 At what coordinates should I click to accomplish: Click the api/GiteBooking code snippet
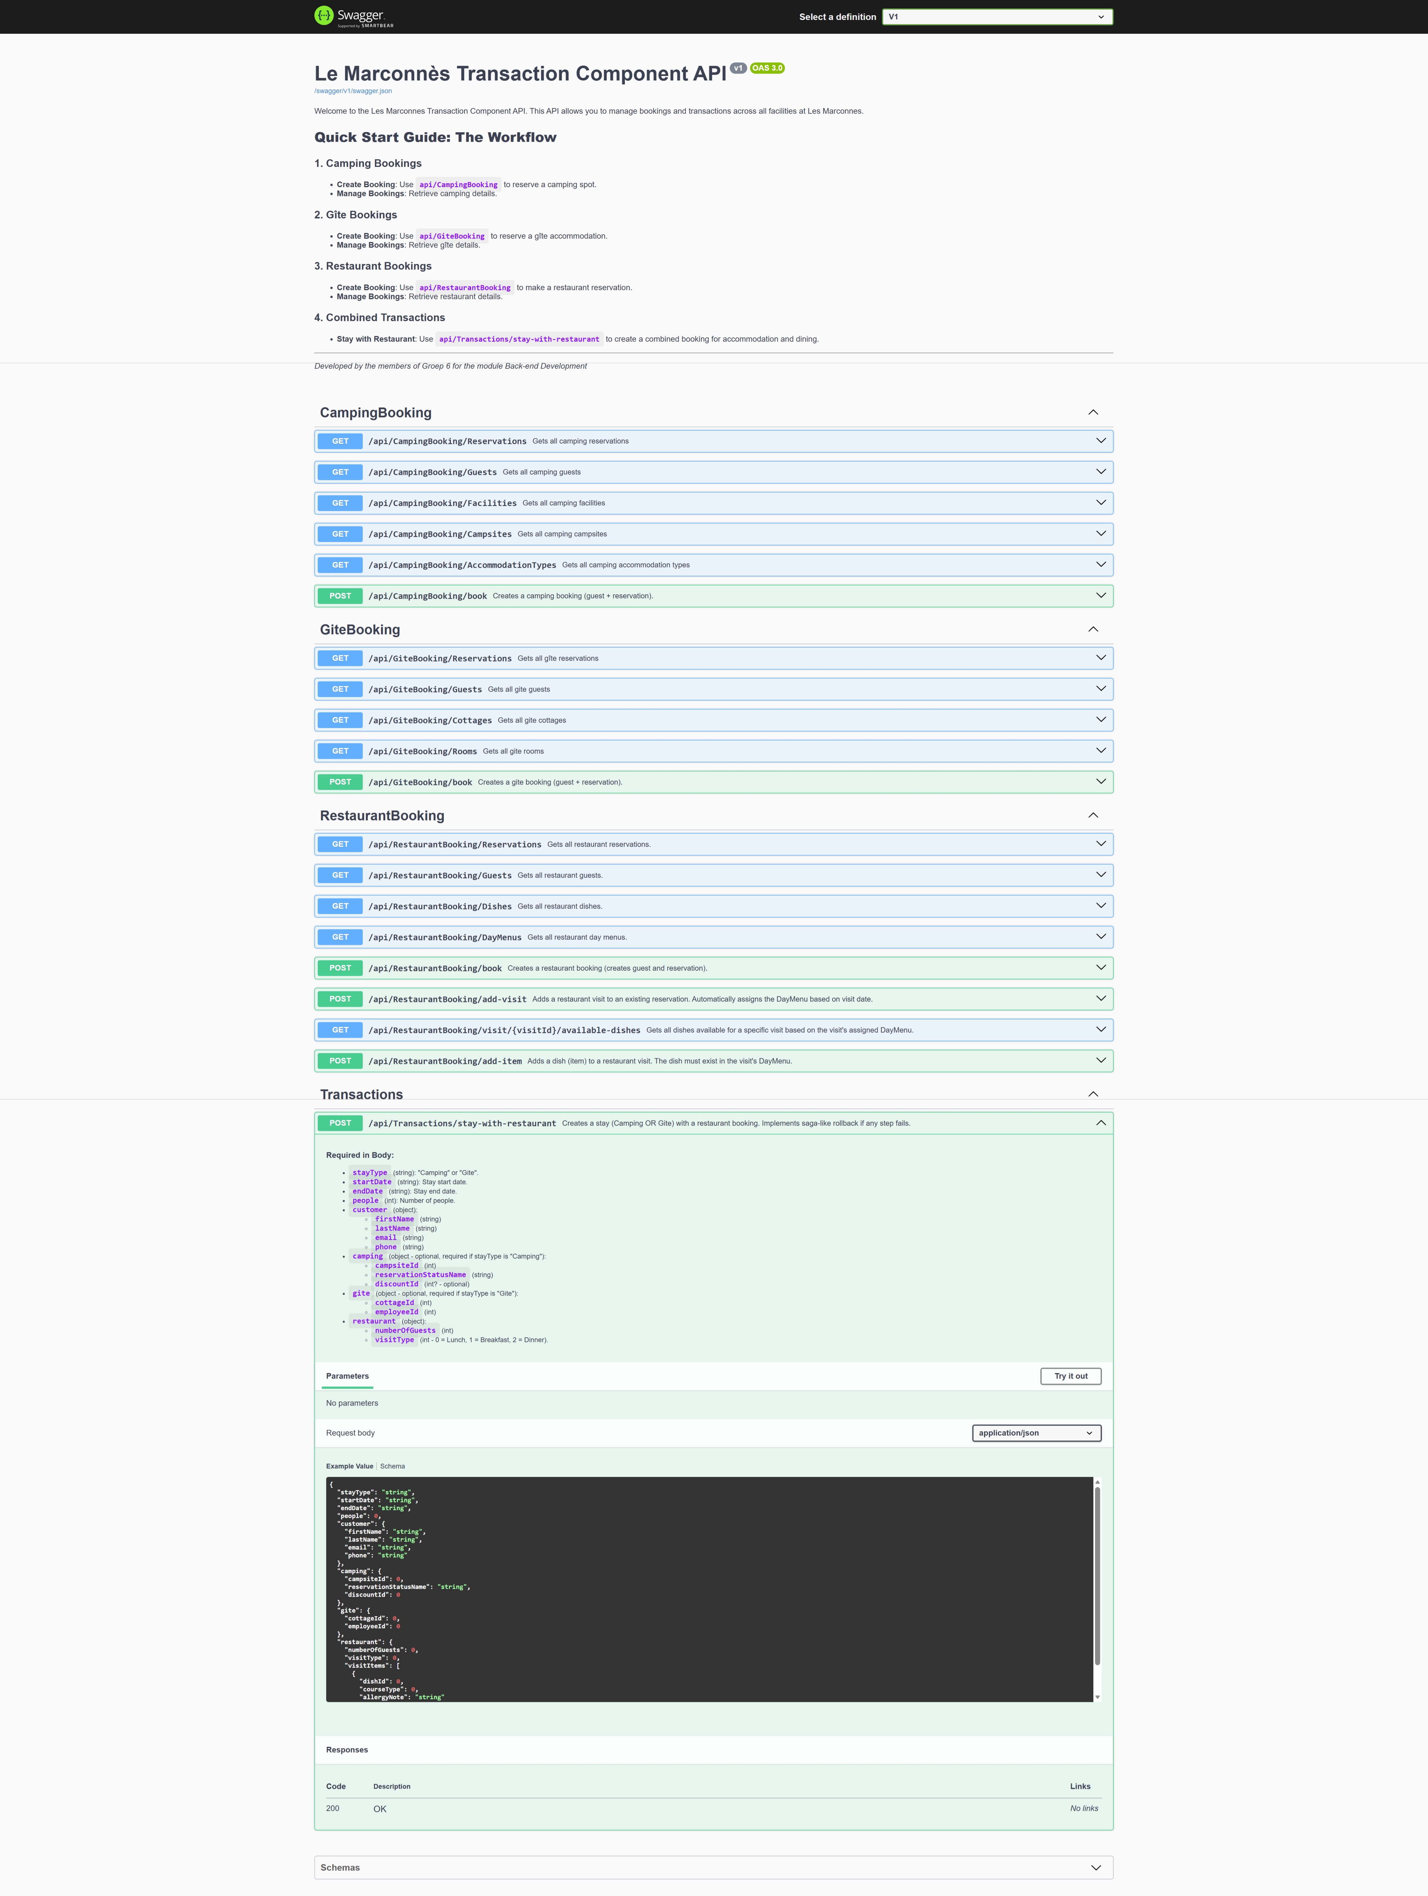click(452, 237)
